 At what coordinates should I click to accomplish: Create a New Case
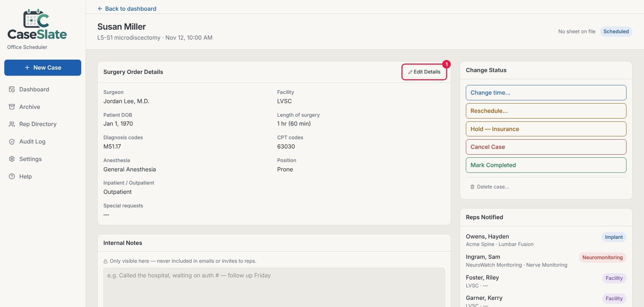pyautogui.click(x=43, y=67)
